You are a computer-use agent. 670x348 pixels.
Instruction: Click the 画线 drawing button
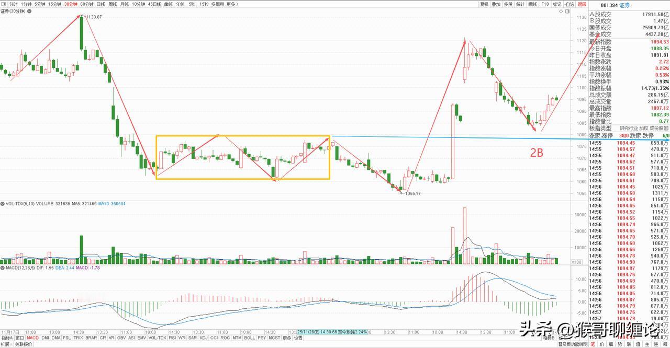(x=533, y=4)
